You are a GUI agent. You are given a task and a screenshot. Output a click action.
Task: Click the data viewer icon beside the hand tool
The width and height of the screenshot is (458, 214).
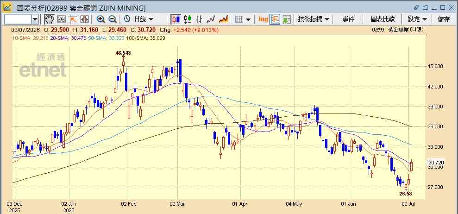[x=61, y=19]
